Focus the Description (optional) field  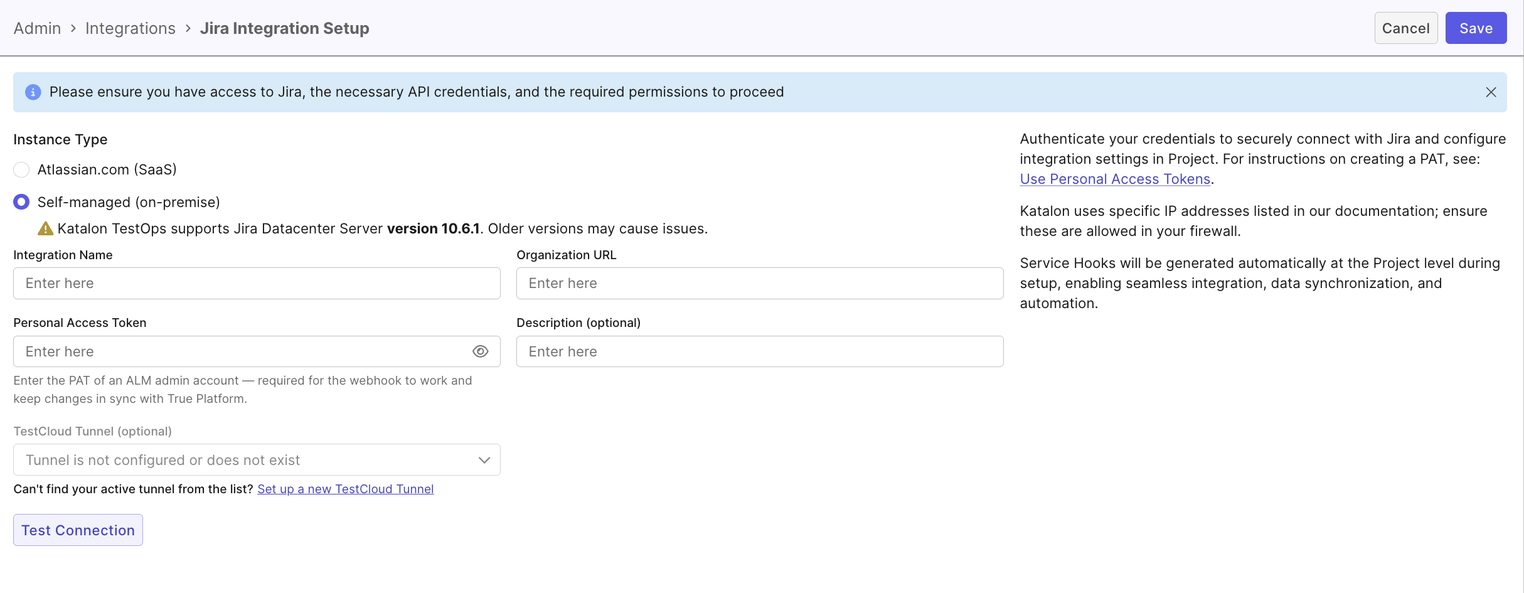[x=760, y=351]
